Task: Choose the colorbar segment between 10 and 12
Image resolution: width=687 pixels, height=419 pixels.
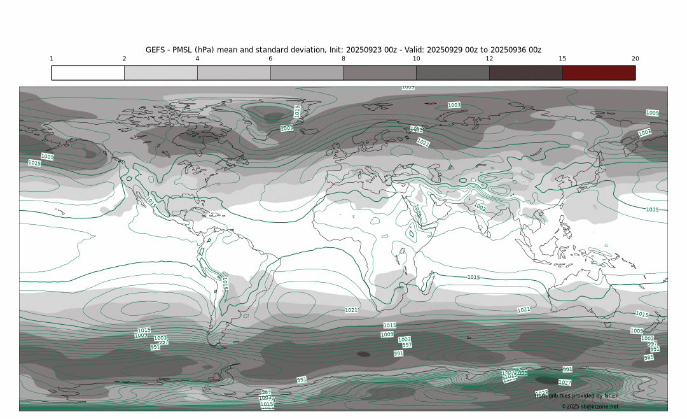Action: click(452, 73)
